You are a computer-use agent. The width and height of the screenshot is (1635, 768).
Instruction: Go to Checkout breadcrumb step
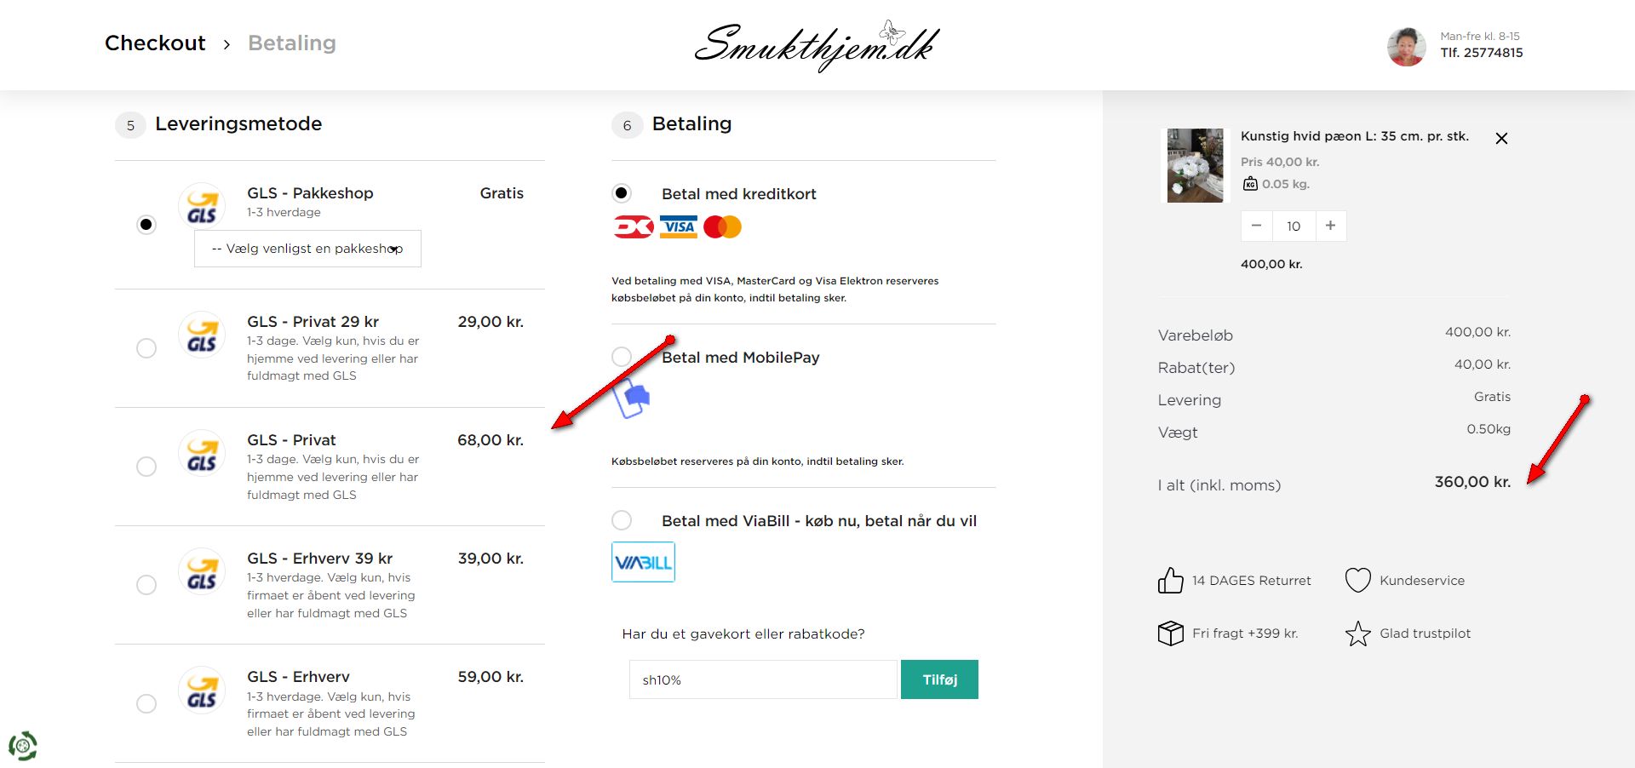click(x=155, y=43)
